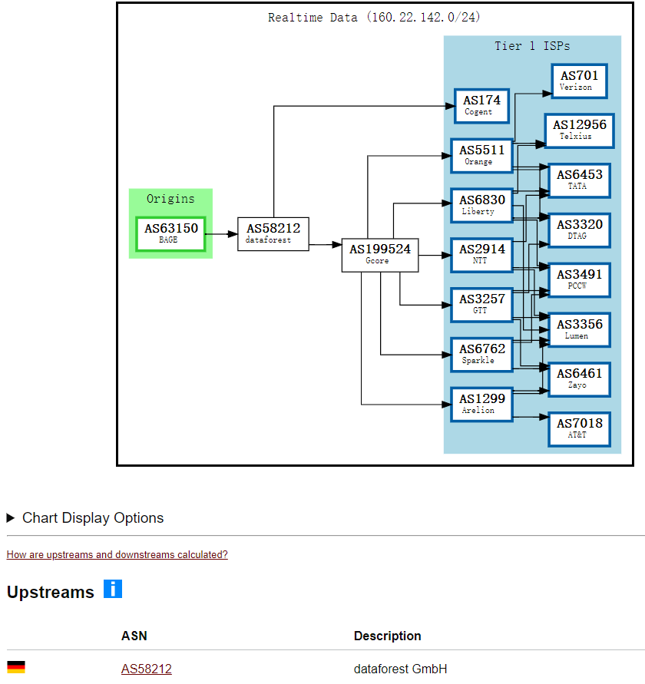This screenshot has width=645, height=684.
Task: Click the 'Upstreams' heading
Action: coord(51,592)
